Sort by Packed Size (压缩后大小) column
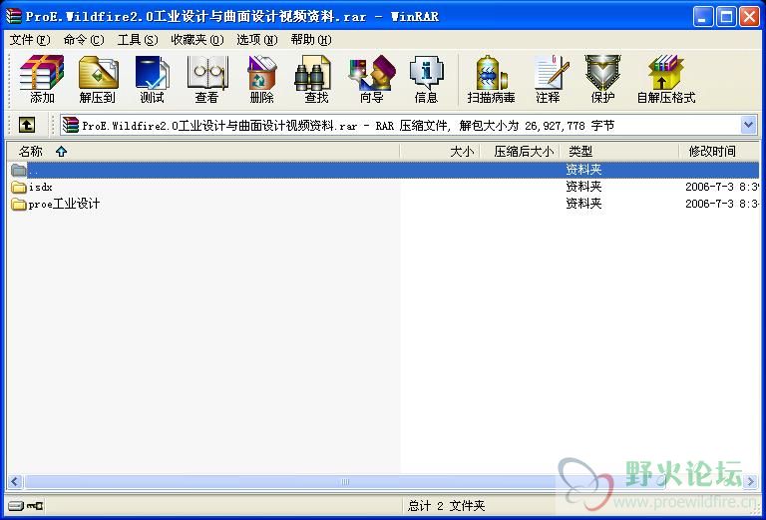This screenshot has height=520, width=766. [520, 152]
